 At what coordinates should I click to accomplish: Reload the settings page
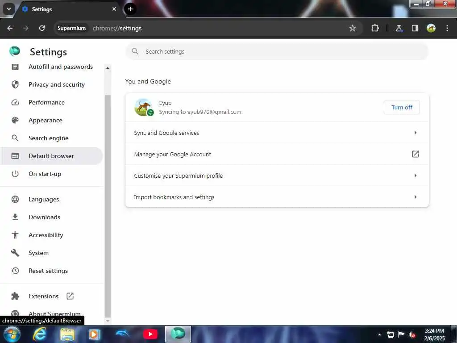(x=42, y=28)
